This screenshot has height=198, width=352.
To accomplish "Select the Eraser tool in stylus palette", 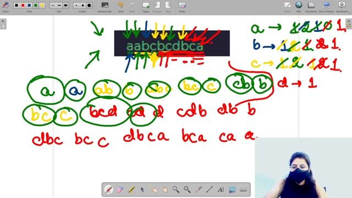I will 120,190.
